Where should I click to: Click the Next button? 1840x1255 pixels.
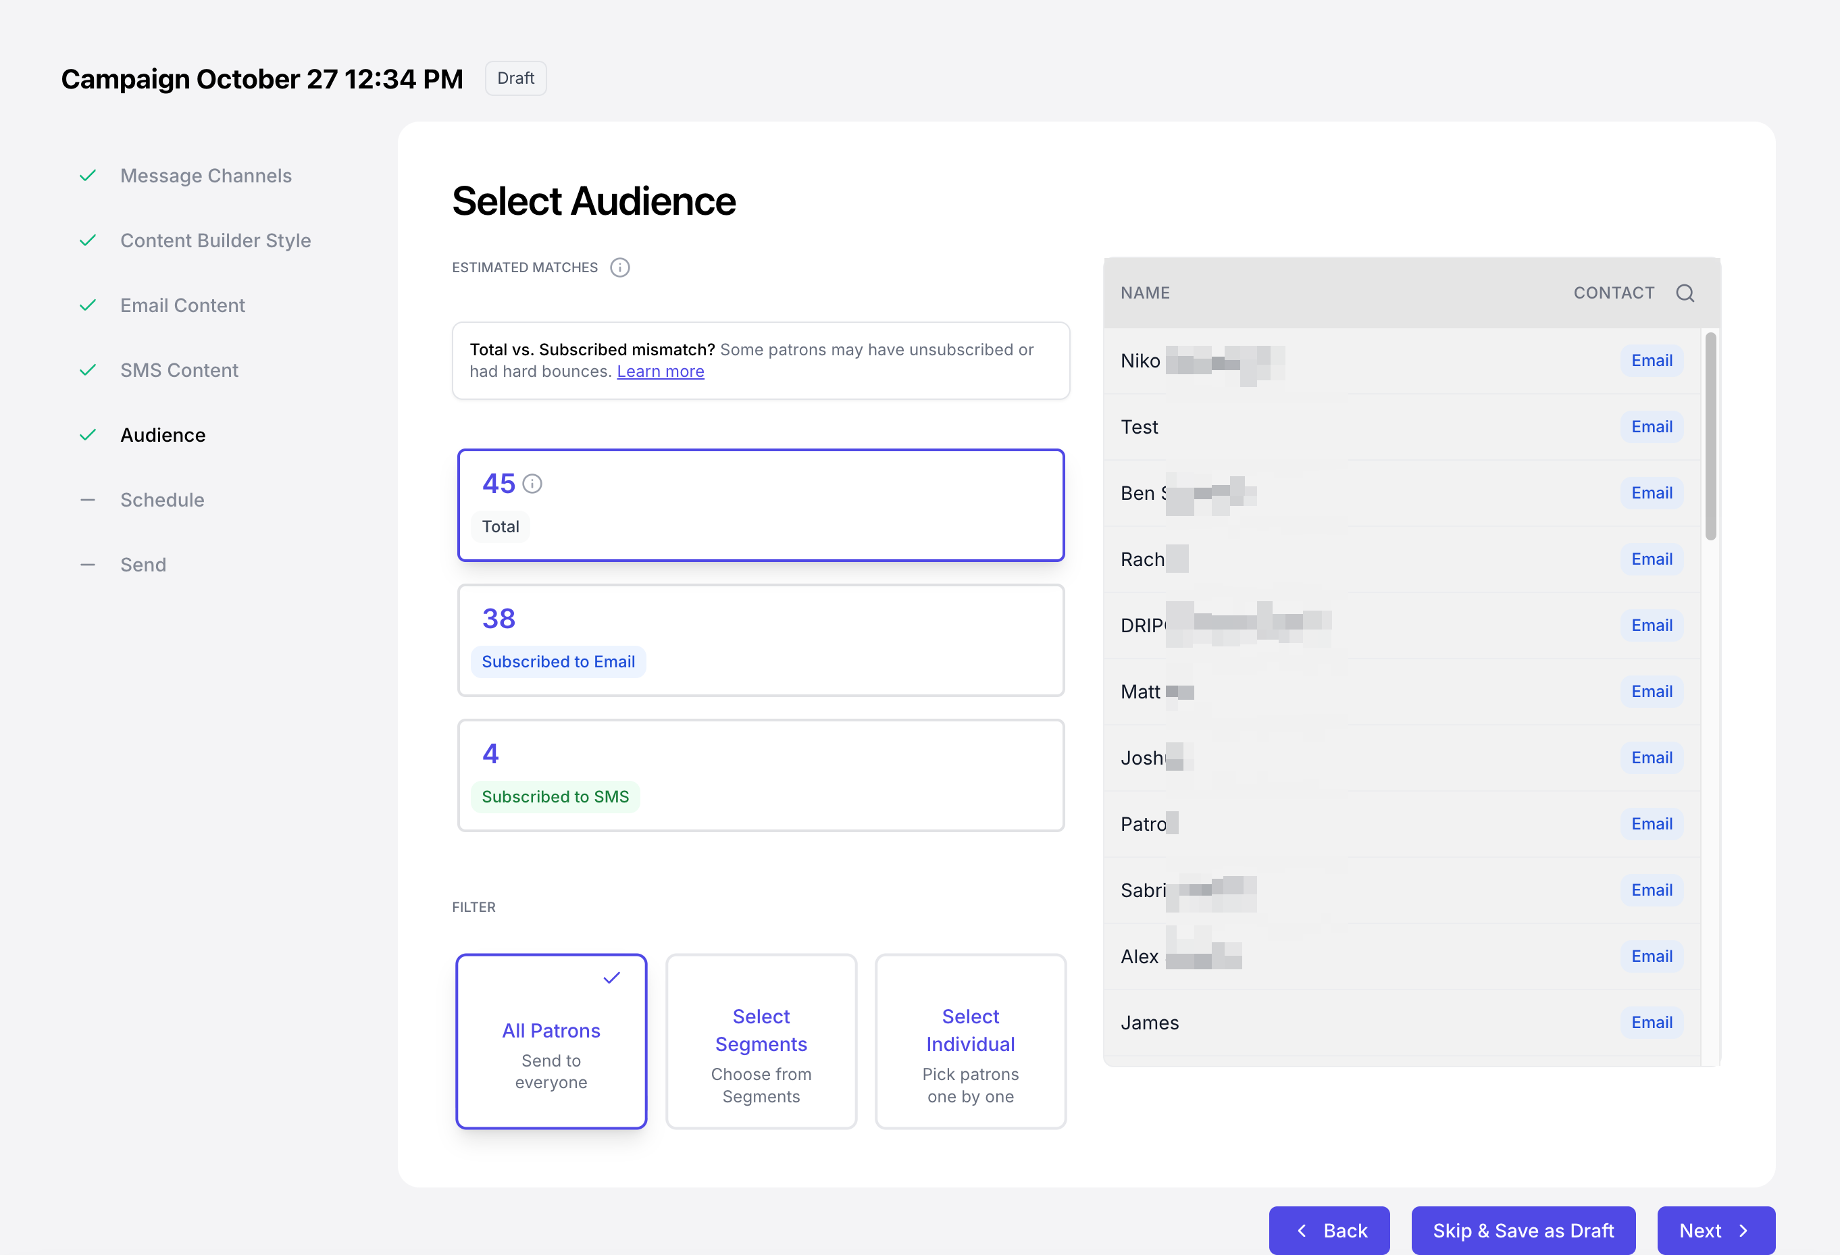pyautogui.click(x=1715, y=1229)
